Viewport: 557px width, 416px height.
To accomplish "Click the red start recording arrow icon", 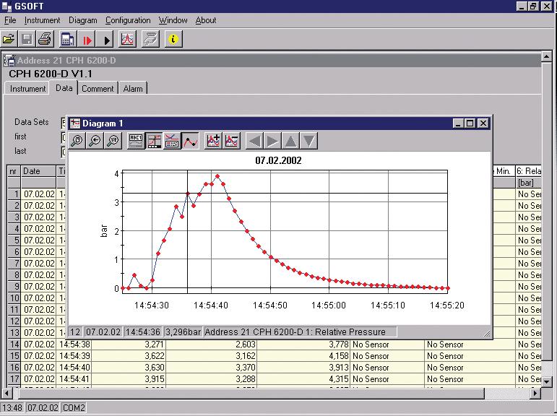I will click(86, 39).
